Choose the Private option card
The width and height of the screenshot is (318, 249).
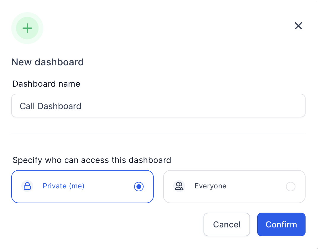[82, 187]
